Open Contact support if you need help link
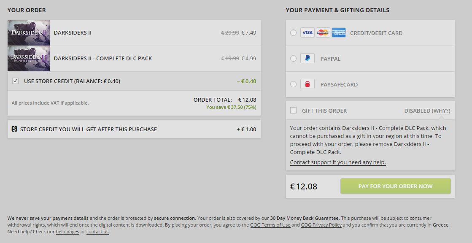 338,162
